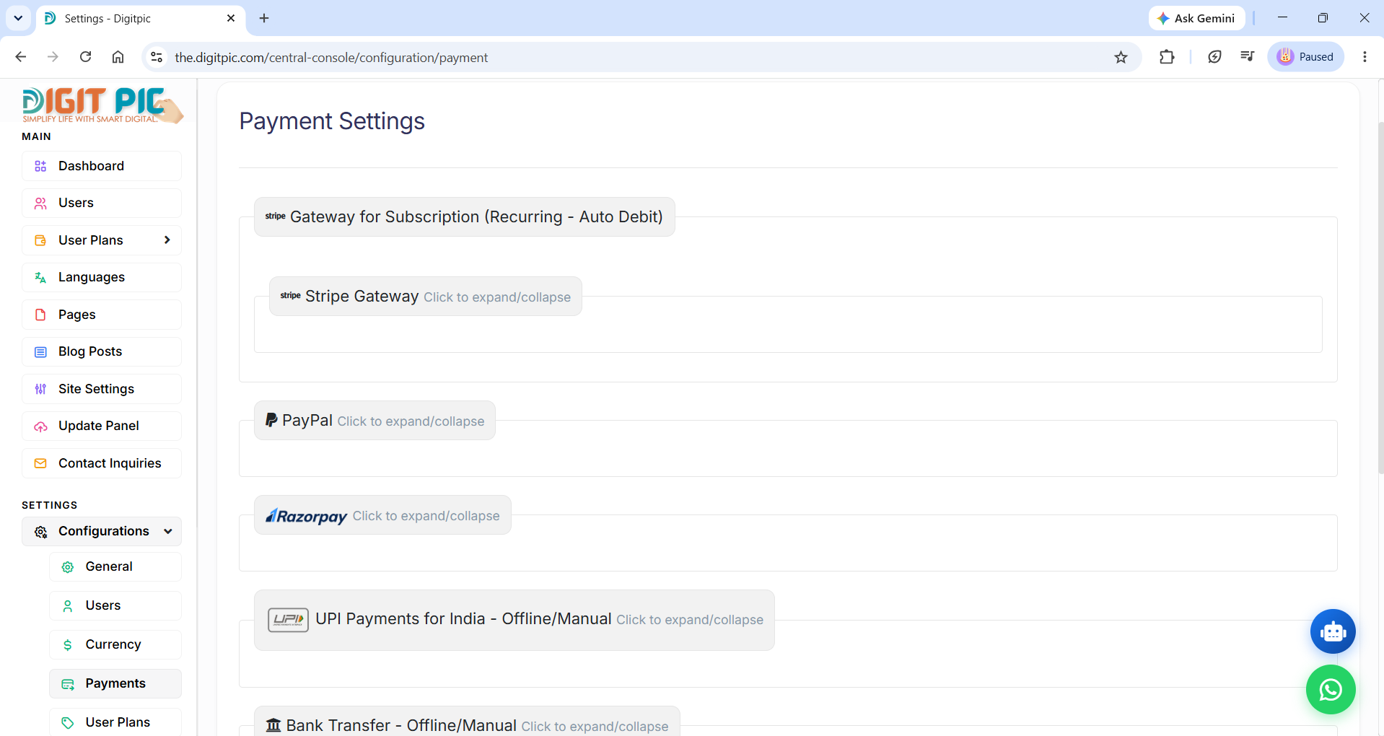
Task: Click the Payment Settings heading
Action: [x=332, y=121]
